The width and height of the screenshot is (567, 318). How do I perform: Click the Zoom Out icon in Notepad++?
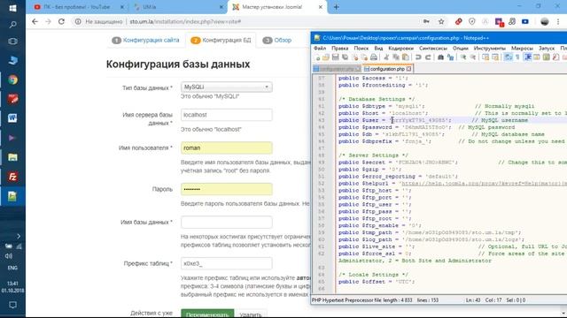(x=472, y=57)
